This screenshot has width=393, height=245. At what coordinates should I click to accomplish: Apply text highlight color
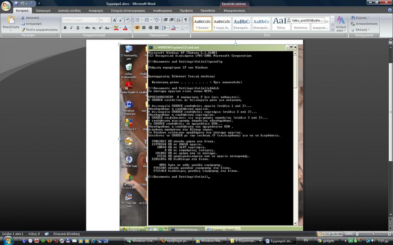(116, 28)
